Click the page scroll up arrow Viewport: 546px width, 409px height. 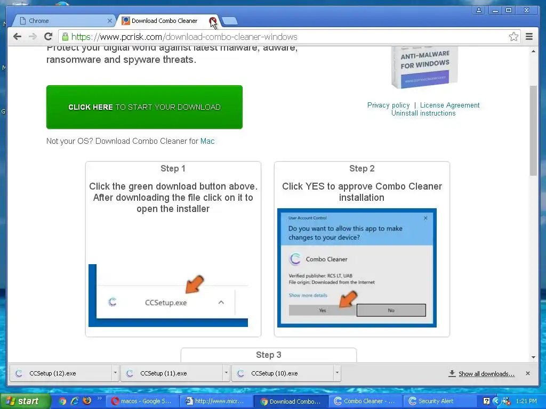tap(533, 52)
